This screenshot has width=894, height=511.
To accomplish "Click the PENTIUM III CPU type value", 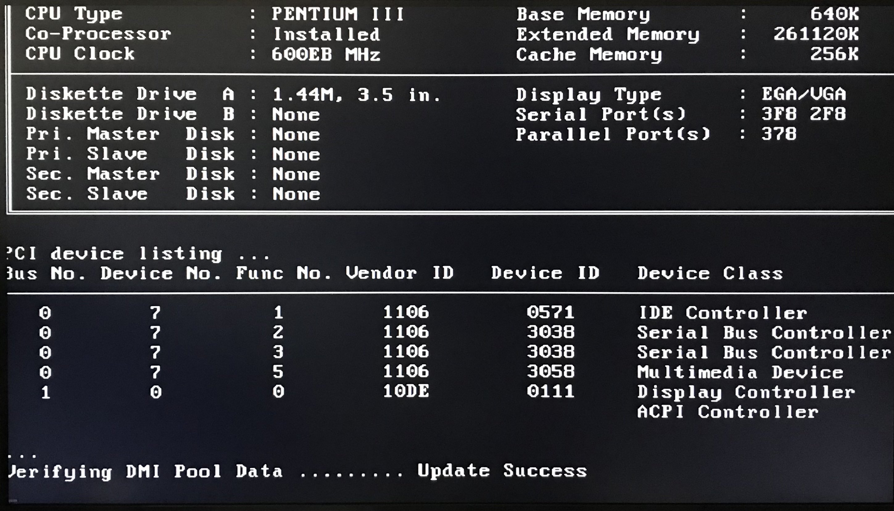I will pos(338,14).
